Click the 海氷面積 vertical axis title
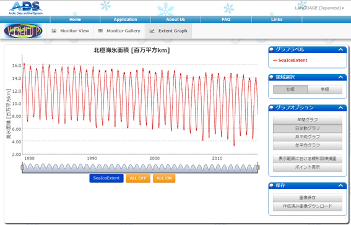Screen dimensions: 351x225 [x=9, y=114]
